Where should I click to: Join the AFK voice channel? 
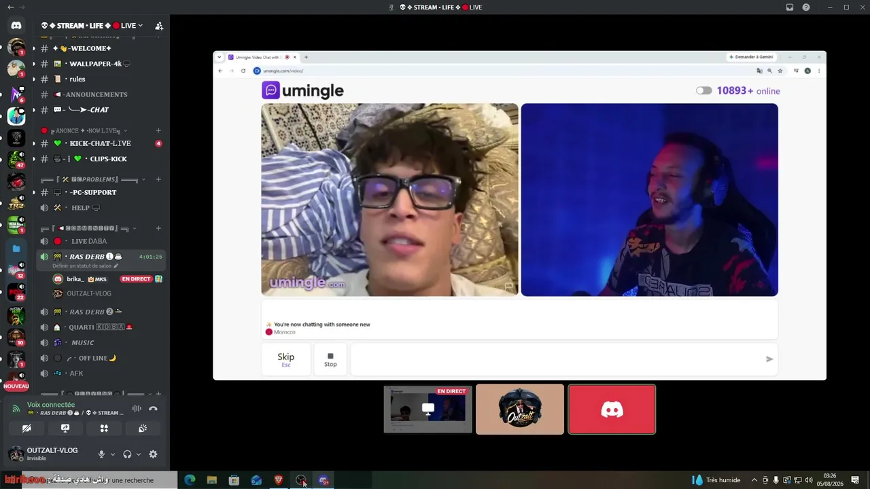[101, 374]
